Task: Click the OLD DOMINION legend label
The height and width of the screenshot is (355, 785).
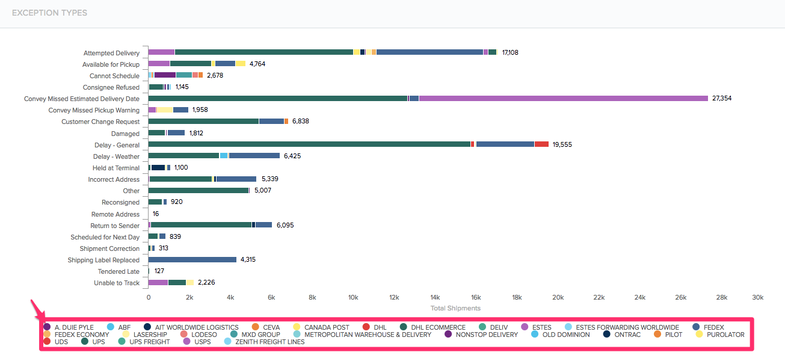Action: 566,335
